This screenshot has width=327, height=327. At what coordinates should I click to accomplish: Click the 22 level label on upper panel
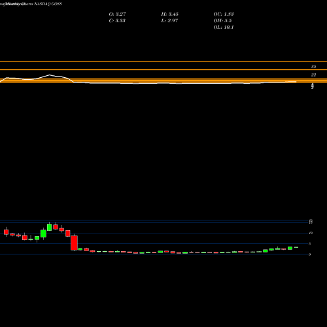click(x=313, y=75)
